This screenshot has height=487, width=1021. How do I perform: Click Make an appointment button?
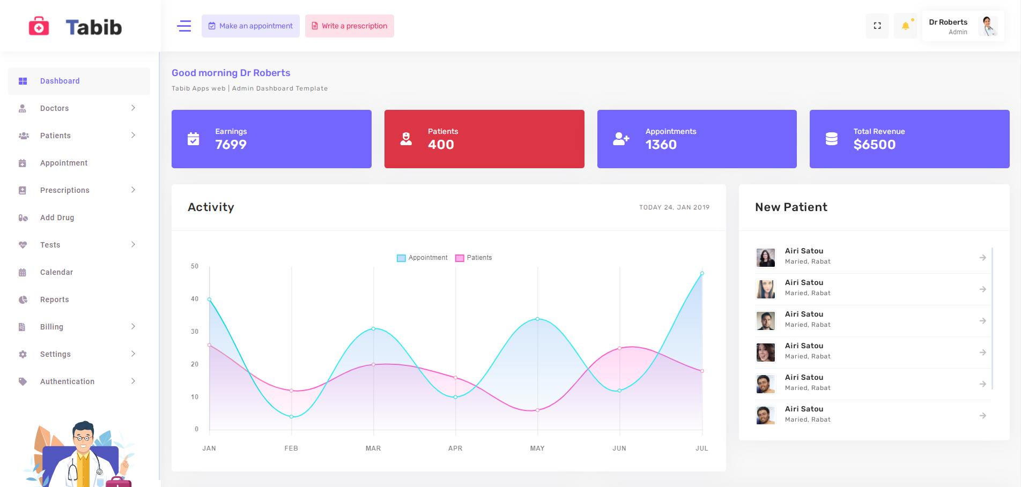click(250, 26)
